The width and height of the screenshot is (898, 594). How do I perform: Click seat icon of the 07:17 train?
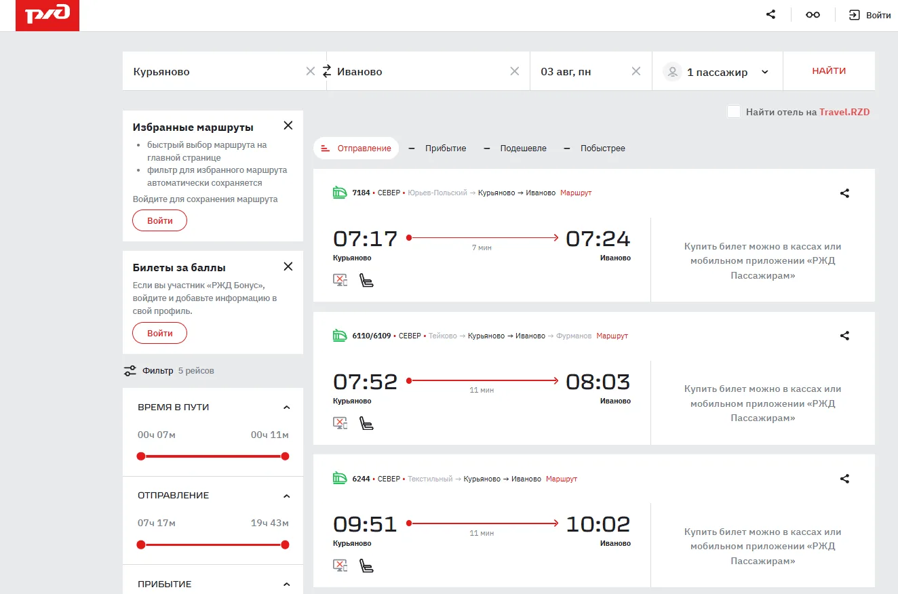click(x=366, y=280)
